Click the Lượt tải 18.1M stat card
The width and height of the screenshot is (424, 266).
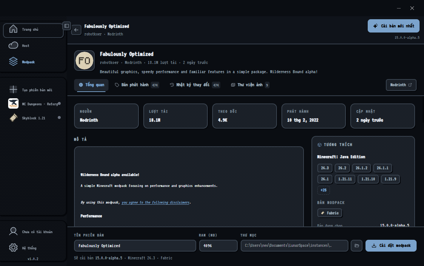(x=176, y=116)
